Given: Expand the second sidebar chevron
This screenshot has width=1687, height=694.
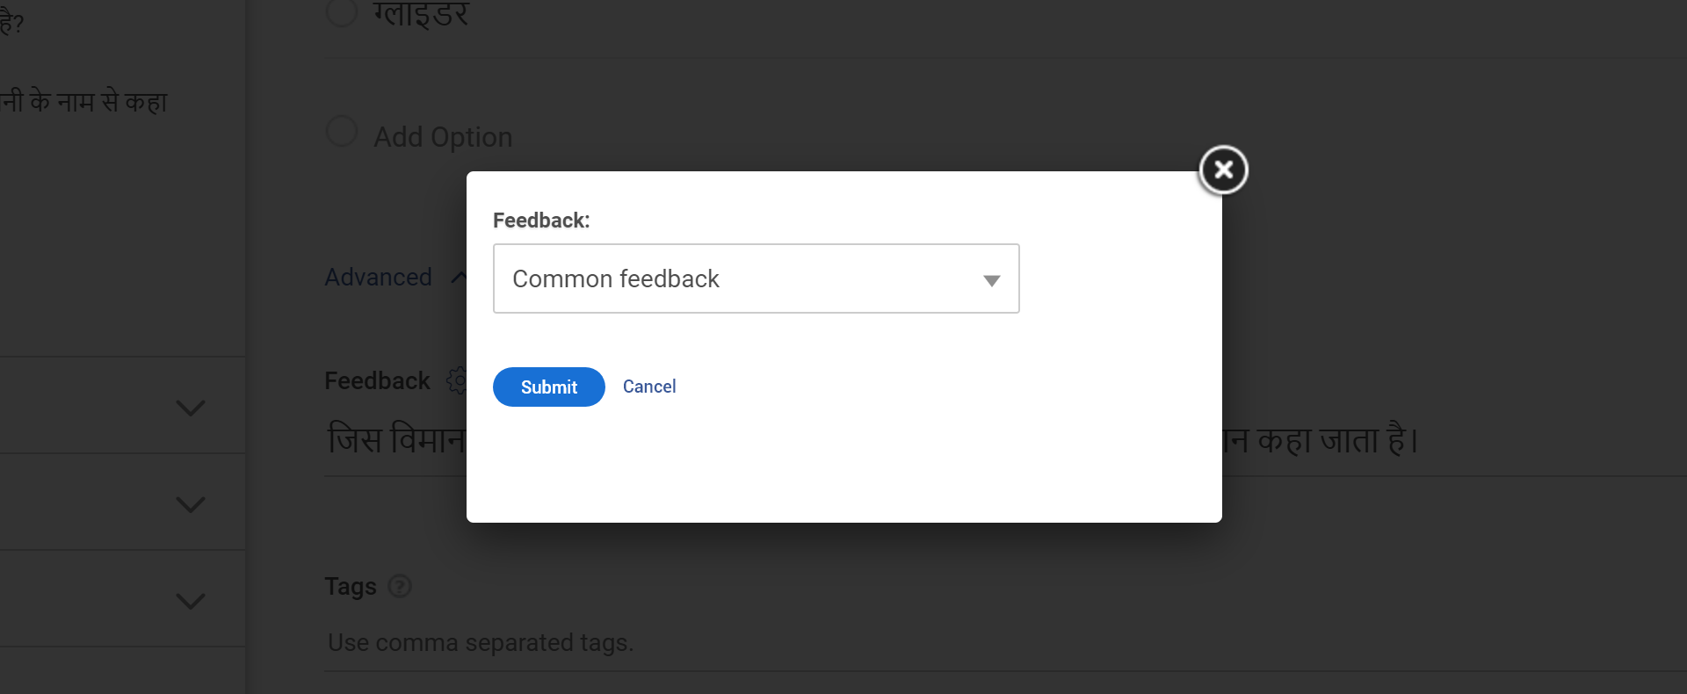Looking at the screenshot, I should click(191, 504).
